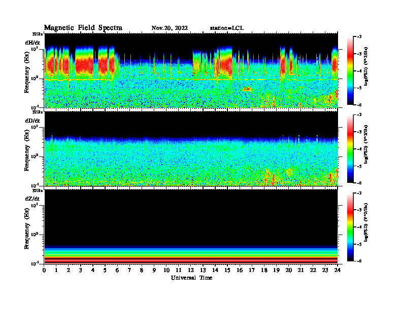Click hour tick "5" on the time axis
This screenshot has width=402, height=310.
(105, 270)
